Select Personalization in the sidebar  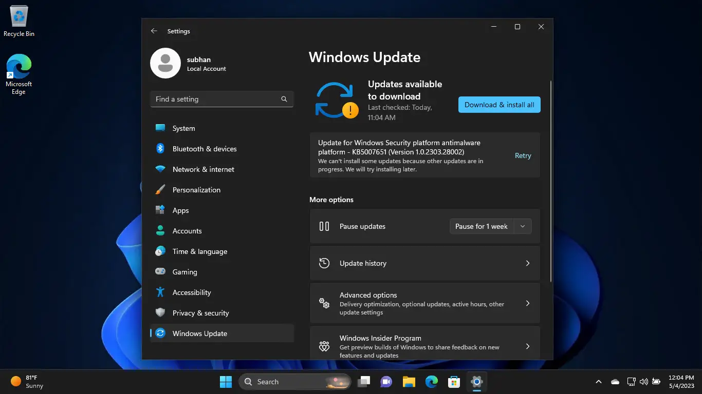pyautogui.click(x=222, y=190)
